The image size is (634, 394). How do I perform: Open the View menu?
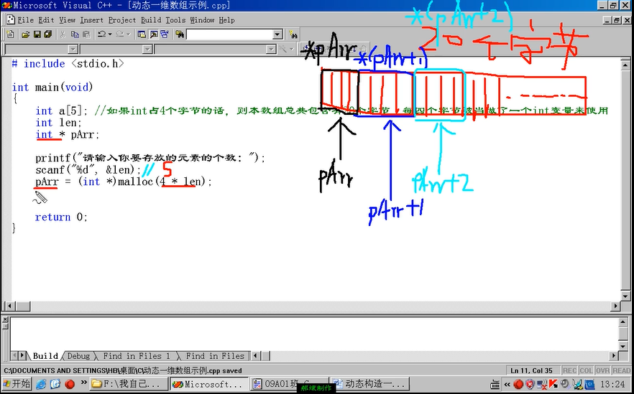[67, 20]
